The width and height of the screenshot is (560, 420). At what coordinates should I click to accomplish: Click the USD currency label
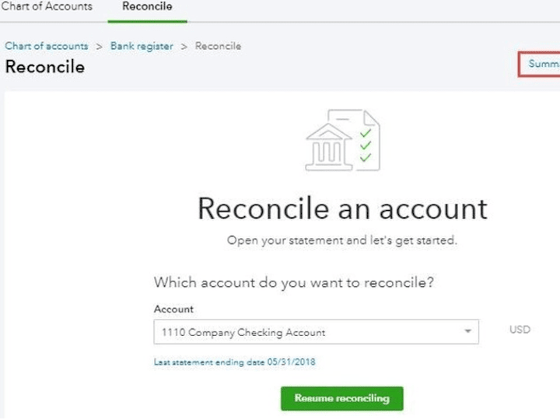pyautogui.click(x=520, y=329)
